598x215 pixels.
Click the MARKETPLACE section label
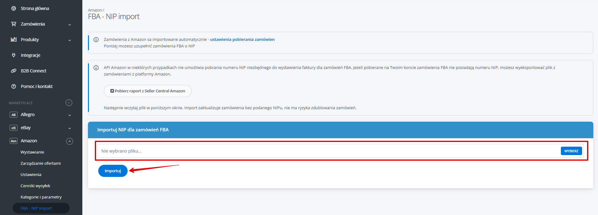point(21,103)
